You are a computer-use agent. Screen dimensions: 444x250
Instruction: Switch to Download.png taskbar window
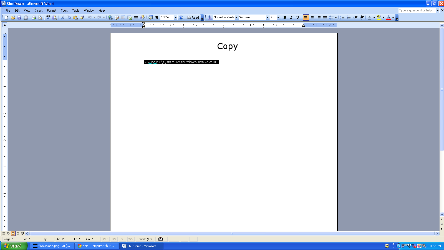(x=52, y=246)
